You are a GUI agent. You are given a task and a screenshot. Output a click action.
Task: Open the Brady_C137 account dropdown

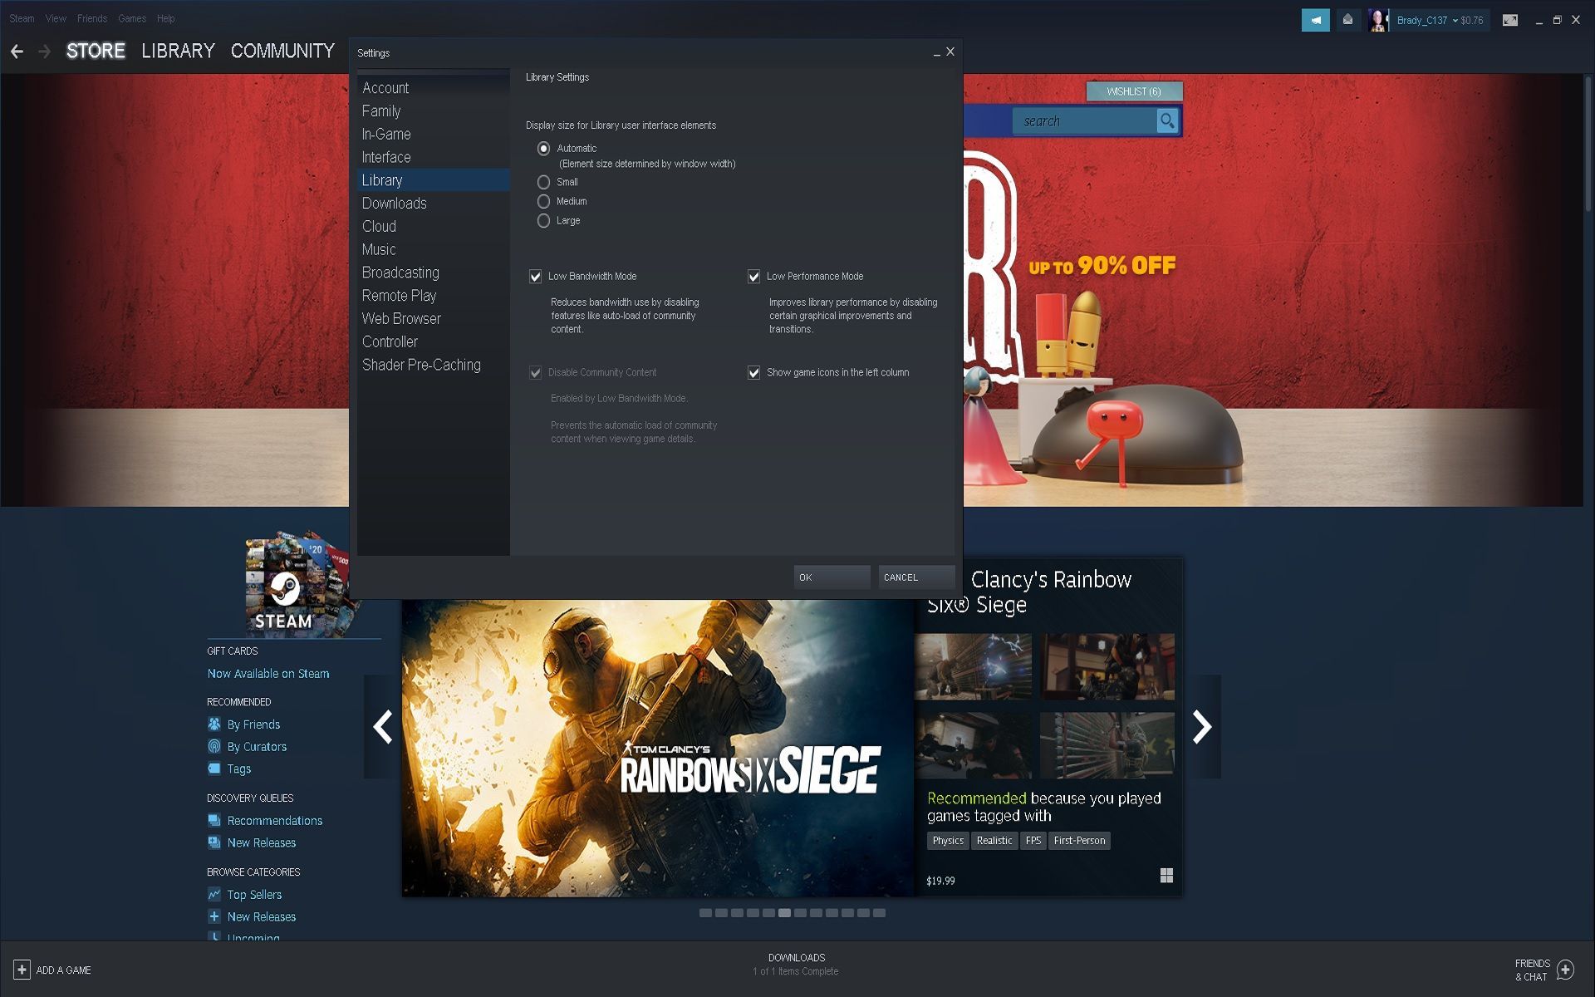click(1439, 20)
